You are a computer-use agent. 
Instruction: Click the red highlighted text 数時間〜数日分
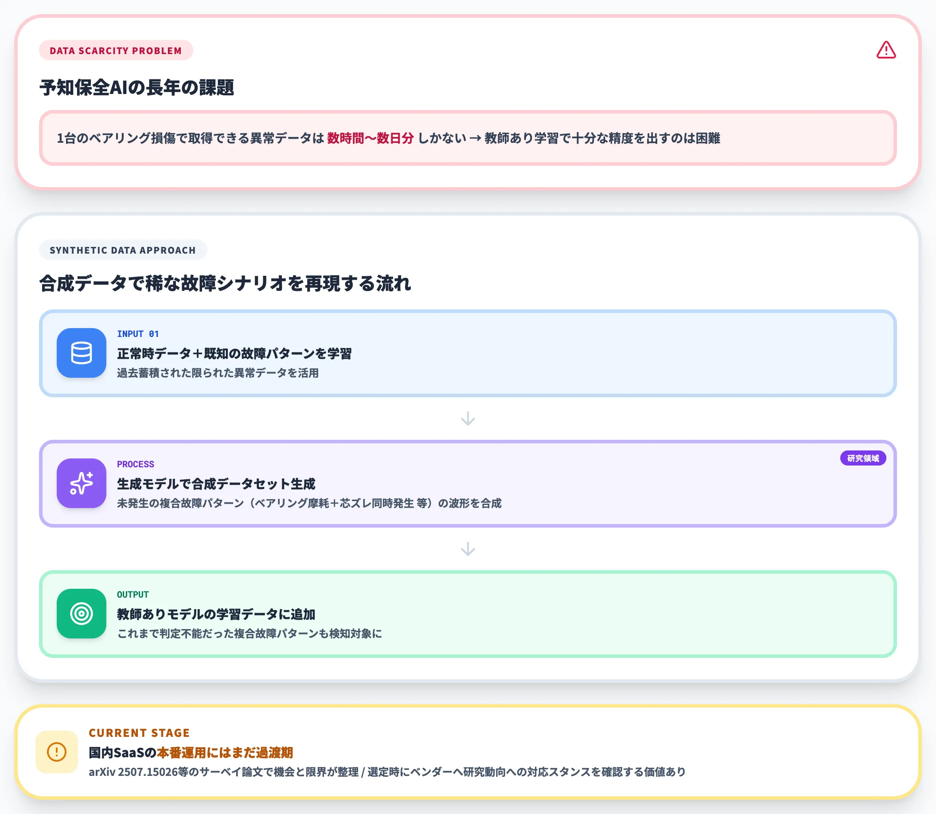click(x=370, y=138)
